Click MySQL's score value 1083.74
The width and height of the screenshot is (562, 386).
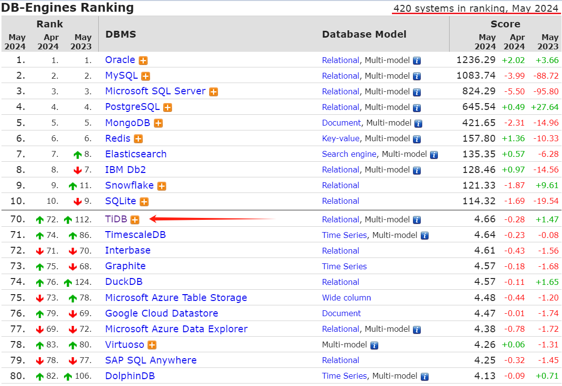476,76
